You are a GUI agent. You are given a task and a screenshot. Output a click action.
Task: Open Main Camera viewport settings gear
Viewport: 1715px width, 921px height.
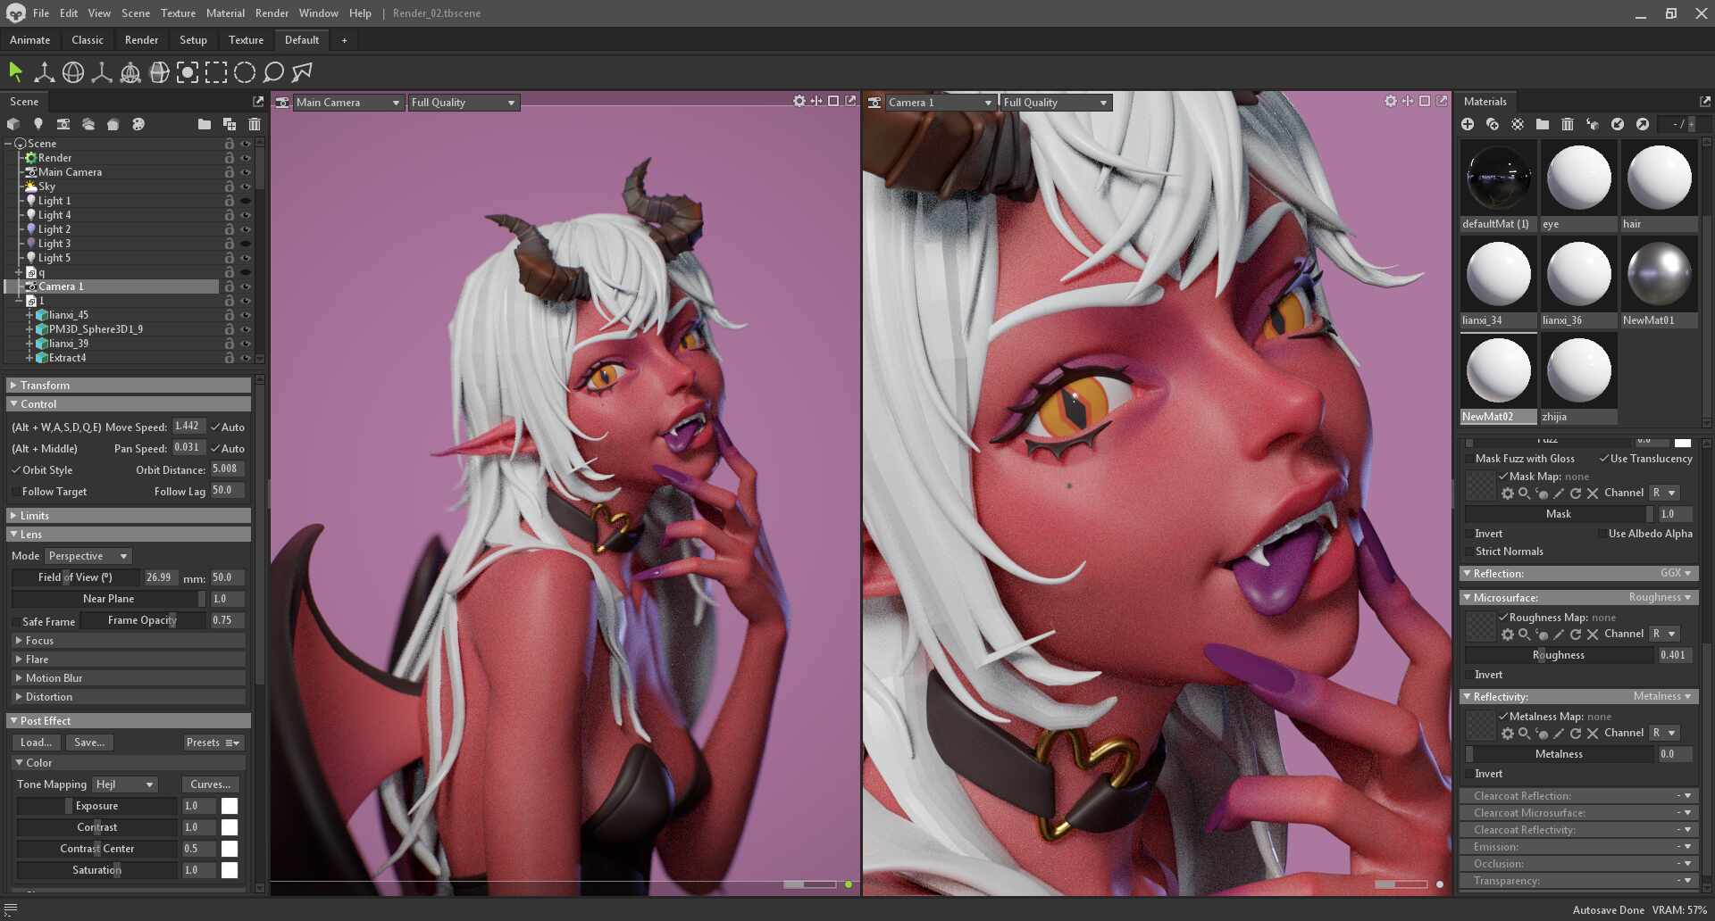(799, 102)
